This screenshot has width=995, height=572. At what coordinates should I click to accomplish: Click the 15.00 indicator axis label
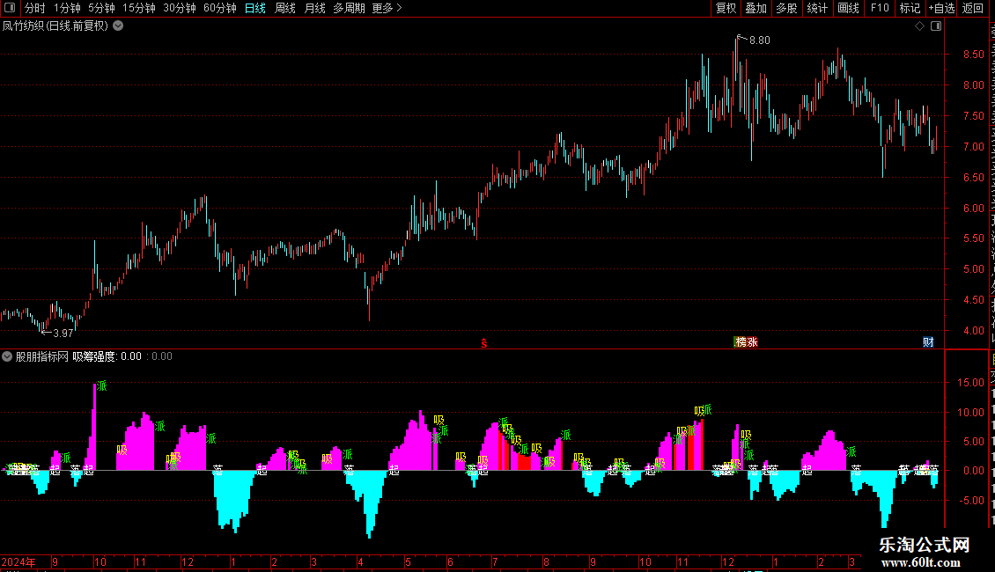click(x=971, y=383)
